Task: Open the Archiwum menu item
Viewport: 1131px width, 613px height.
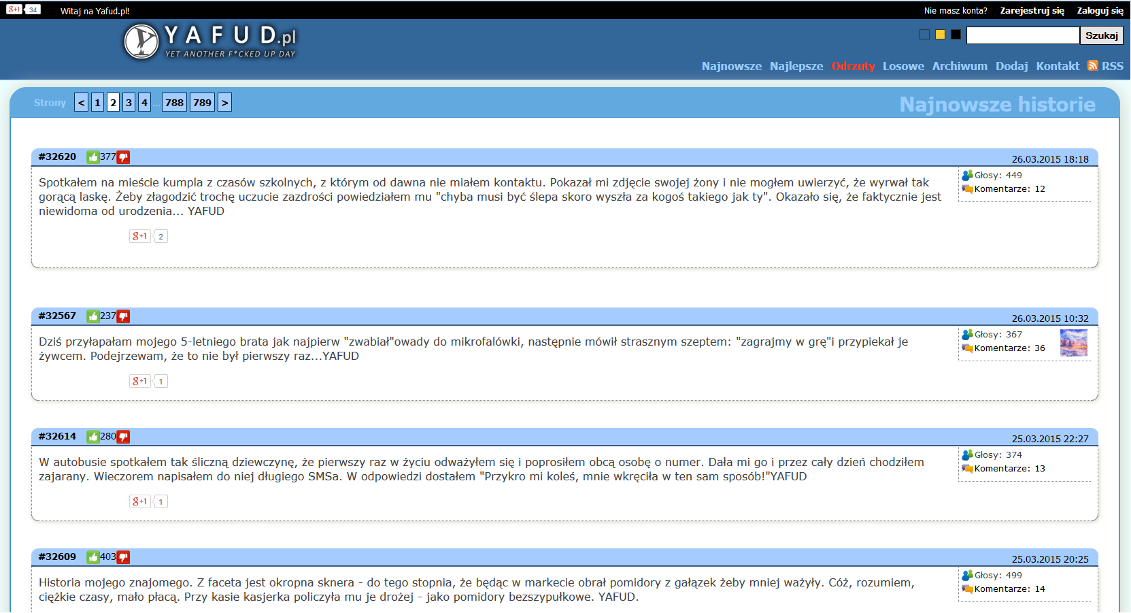Action: (x=960, y=66)
